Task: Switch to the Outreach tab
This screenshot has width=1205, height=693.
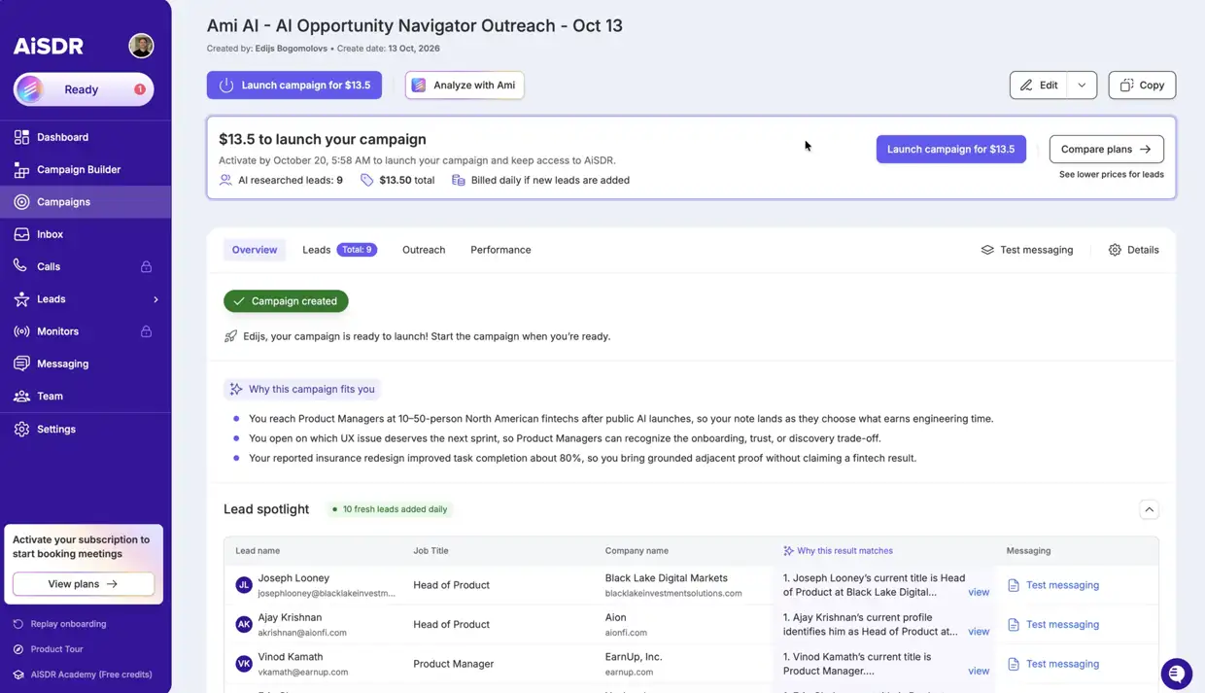Action: (424, 250)
